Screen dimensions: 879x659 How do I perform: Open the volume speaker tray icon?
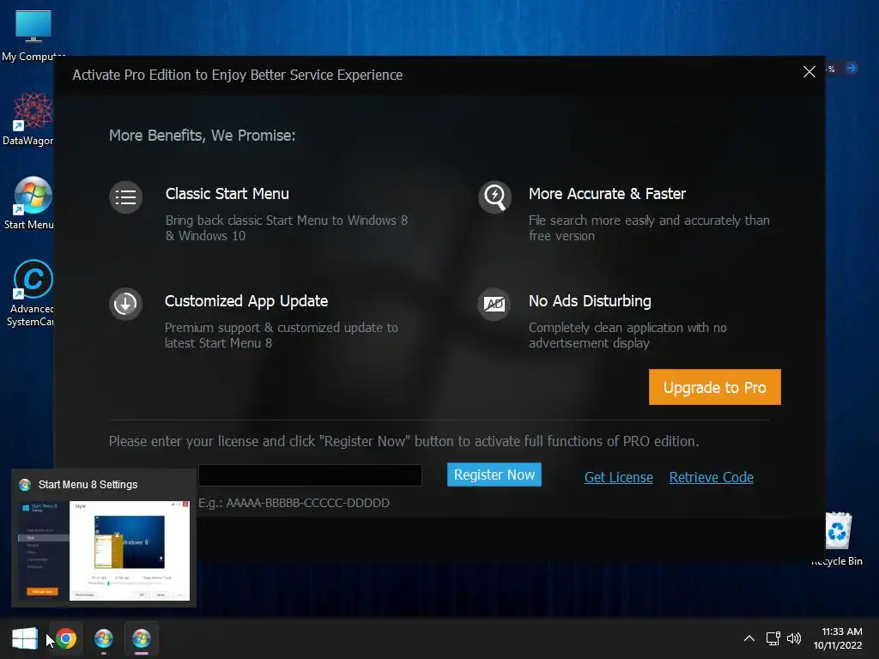(794, 638)
